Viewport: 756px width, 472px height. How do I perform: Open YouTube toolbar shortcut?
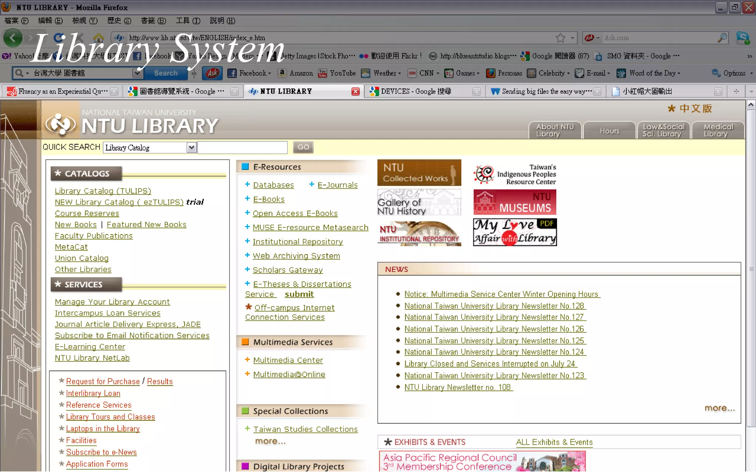point(337,73)
